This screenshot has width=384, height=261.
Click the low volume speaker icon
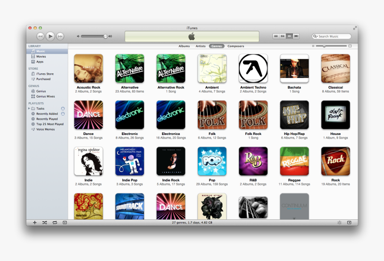point(78,36)
